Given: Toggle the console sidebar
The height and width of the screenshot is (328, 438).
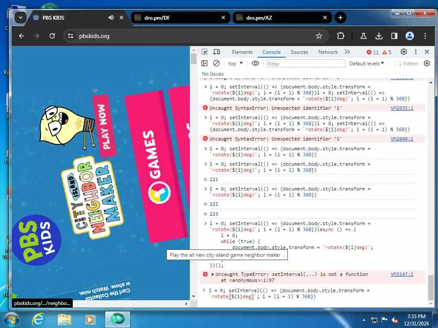Looking at the screenshot, I should (204, 63).
